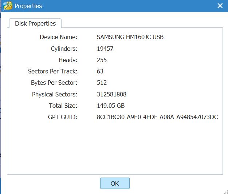Click the resize grip at dialog corner
Viewport: 228px width, 194px height.
[x=226, y=192]
